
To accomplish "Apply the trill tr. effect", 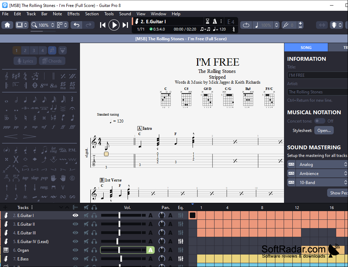I will (25, 197).
